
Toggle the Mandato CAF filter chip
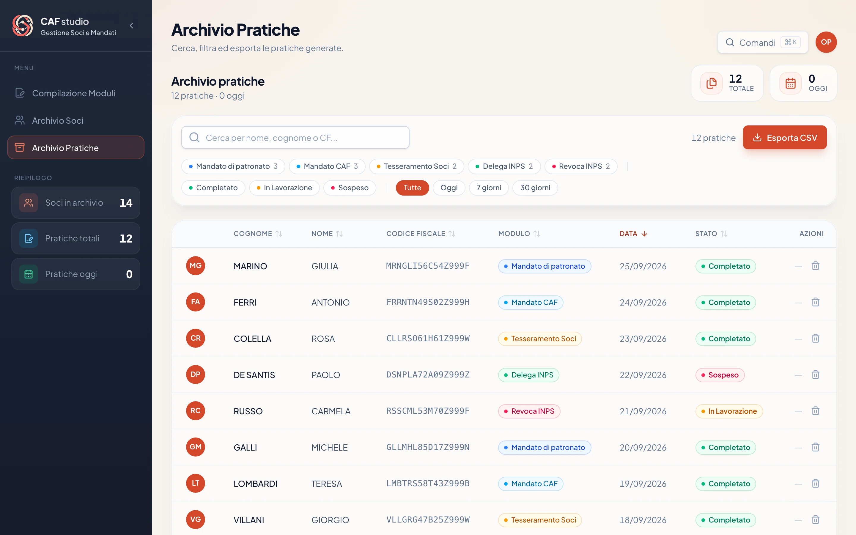327,166
